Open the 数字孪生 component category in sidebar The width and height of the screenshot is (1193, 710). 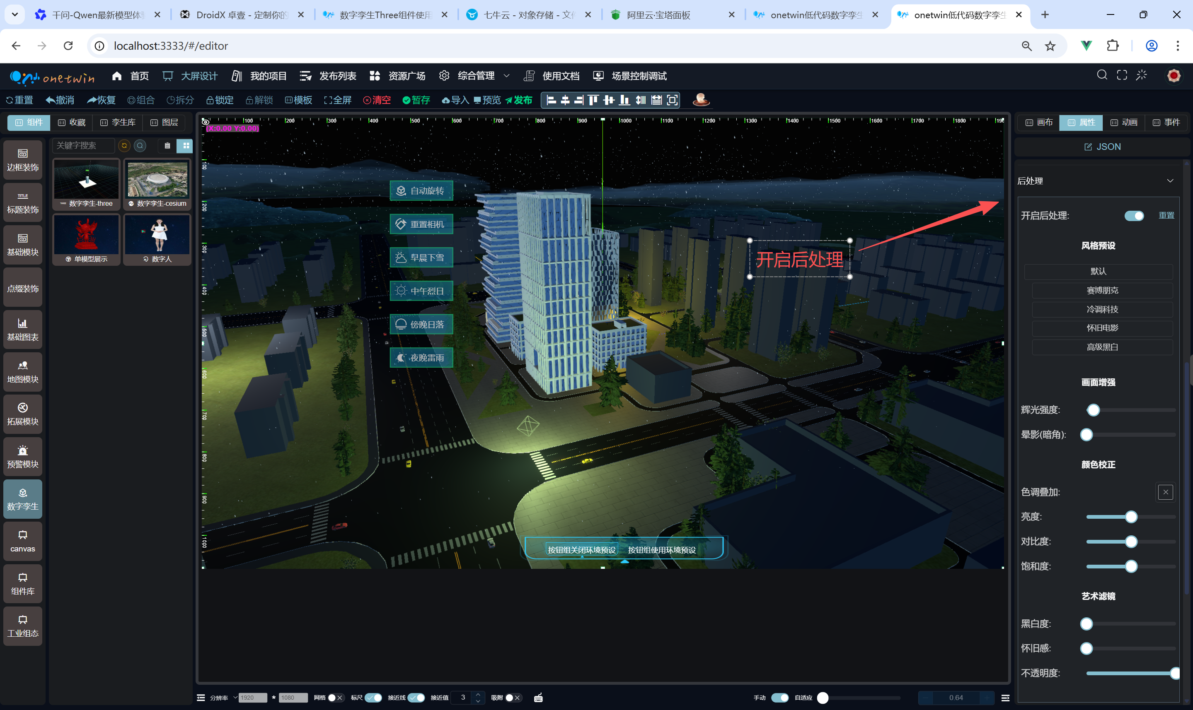point(22,498)
